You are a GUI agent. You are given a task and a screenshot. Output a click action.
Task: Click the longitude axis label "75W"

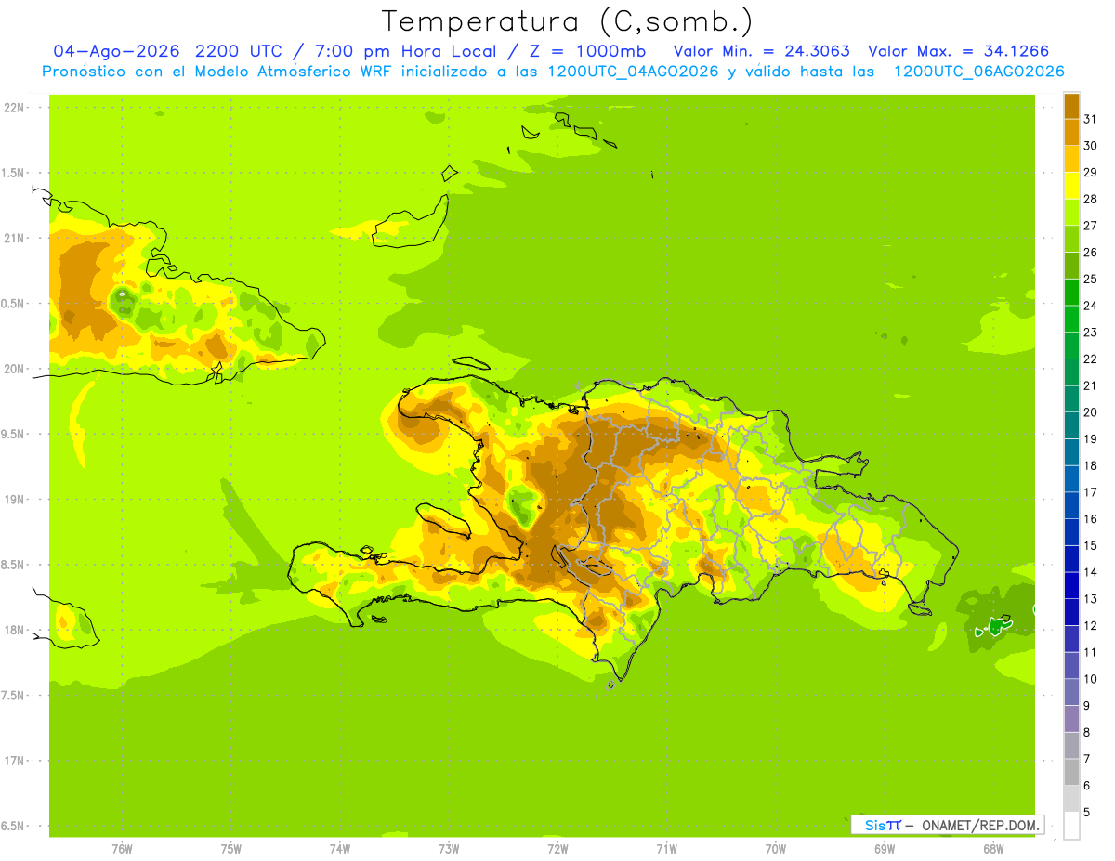pos(231,849)
